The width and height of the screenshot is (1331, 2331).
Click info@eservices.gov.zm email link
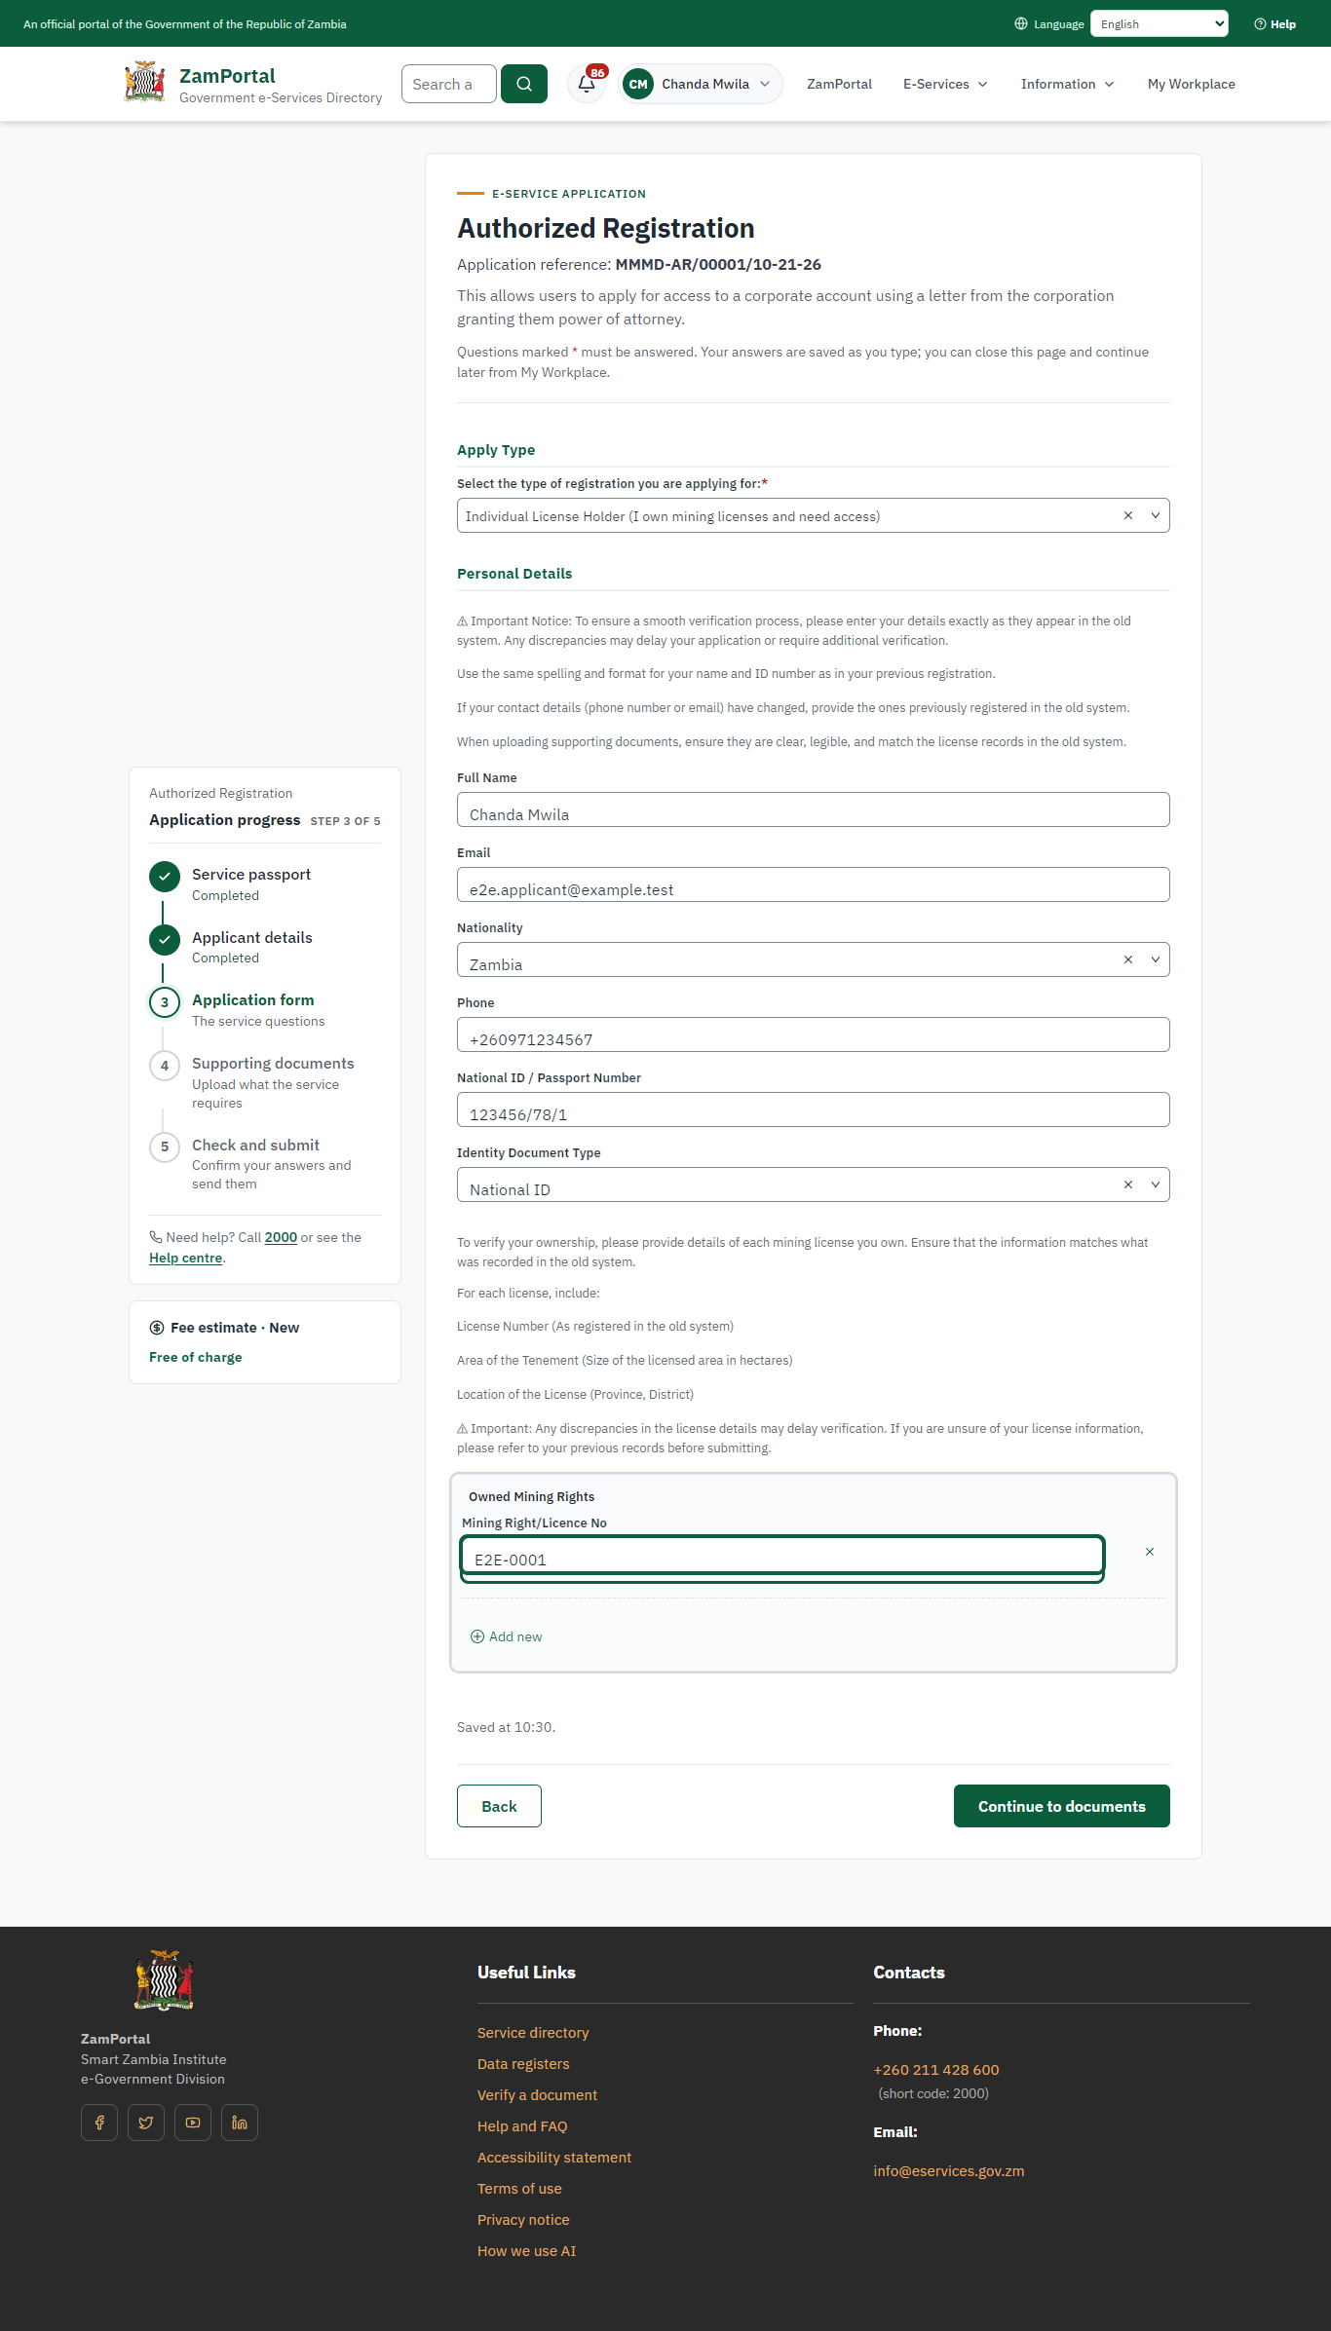[949, 2170]
